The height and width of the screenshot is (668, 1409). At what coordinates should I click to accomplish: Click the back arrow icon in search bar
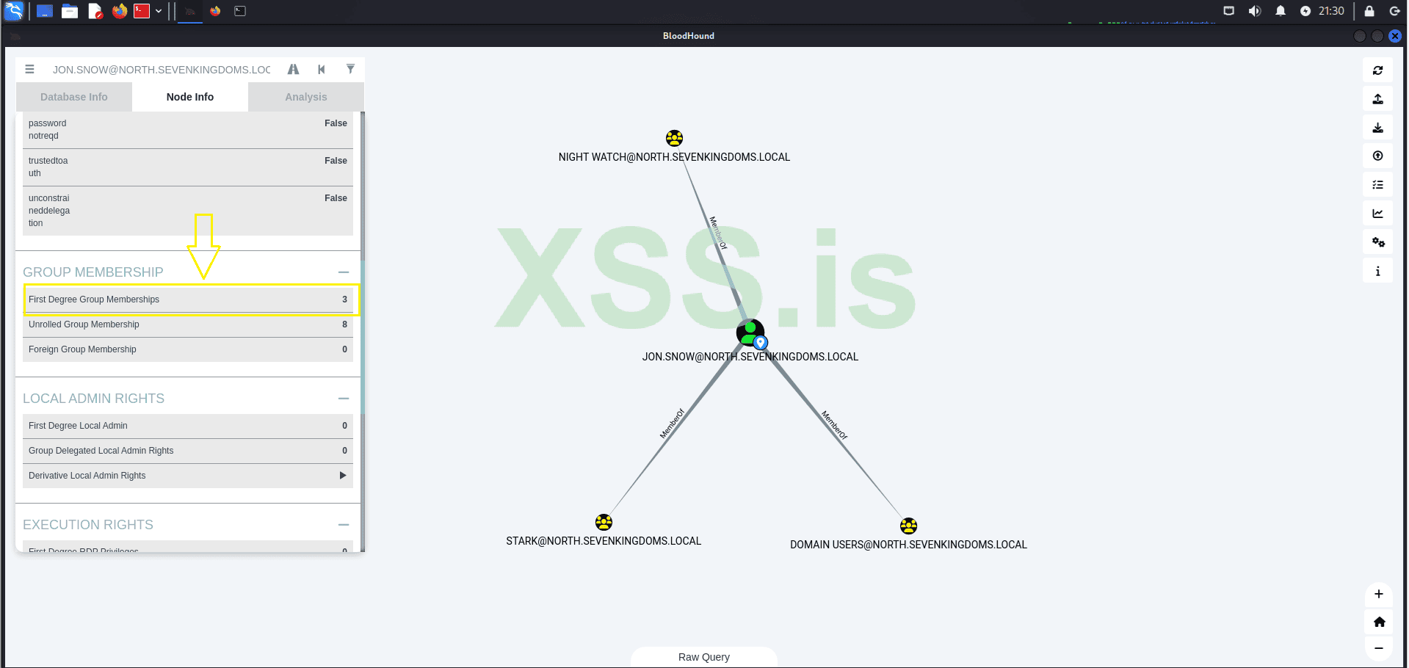coord(322,70)
